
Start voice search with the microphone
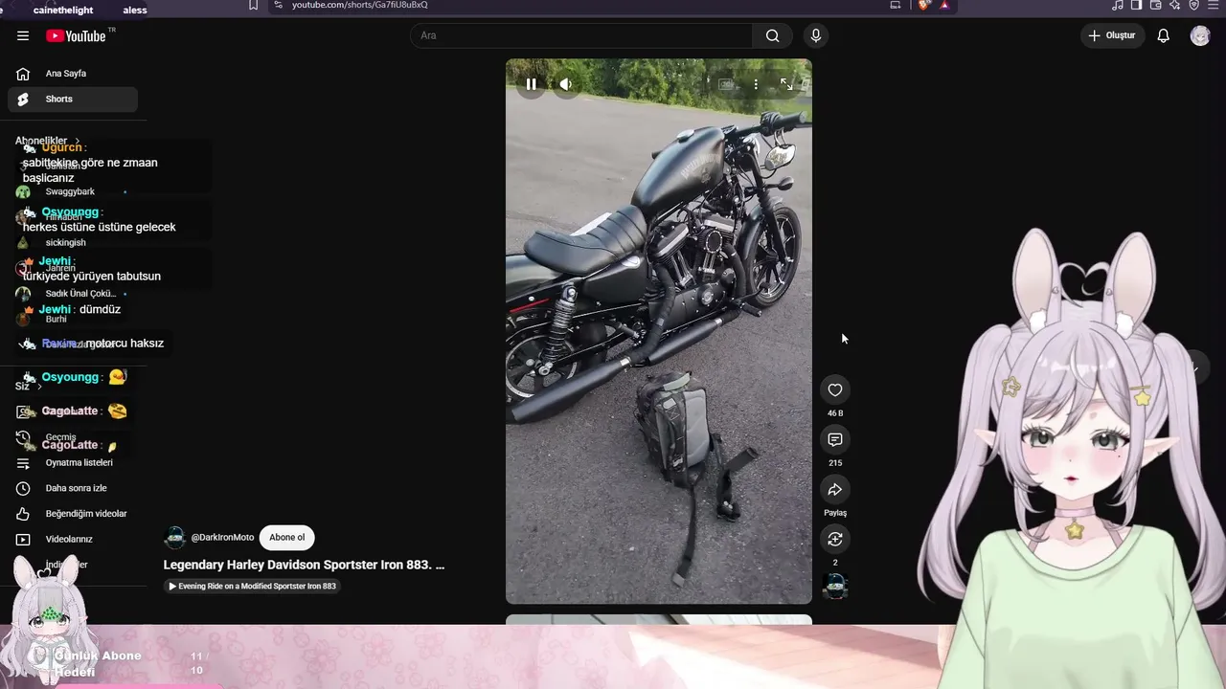[x=816, y=35]
